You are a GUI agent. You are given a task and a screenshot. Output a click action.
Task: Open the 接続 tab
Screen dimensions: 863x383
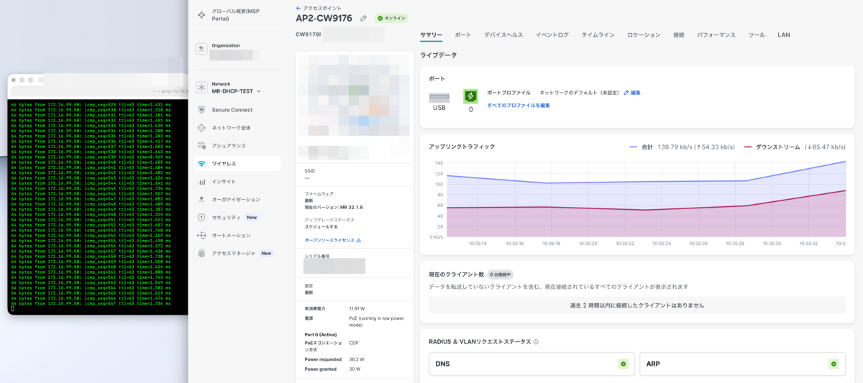click(x=679, y=34)
